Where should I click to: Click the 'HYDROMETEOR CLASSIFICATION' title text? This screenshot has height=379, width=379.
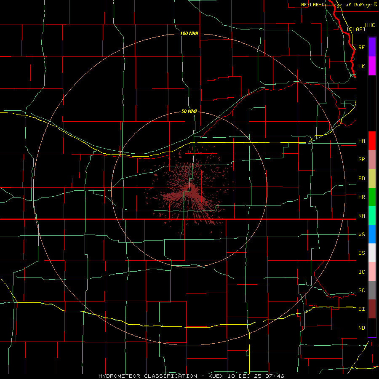point(148,376)
